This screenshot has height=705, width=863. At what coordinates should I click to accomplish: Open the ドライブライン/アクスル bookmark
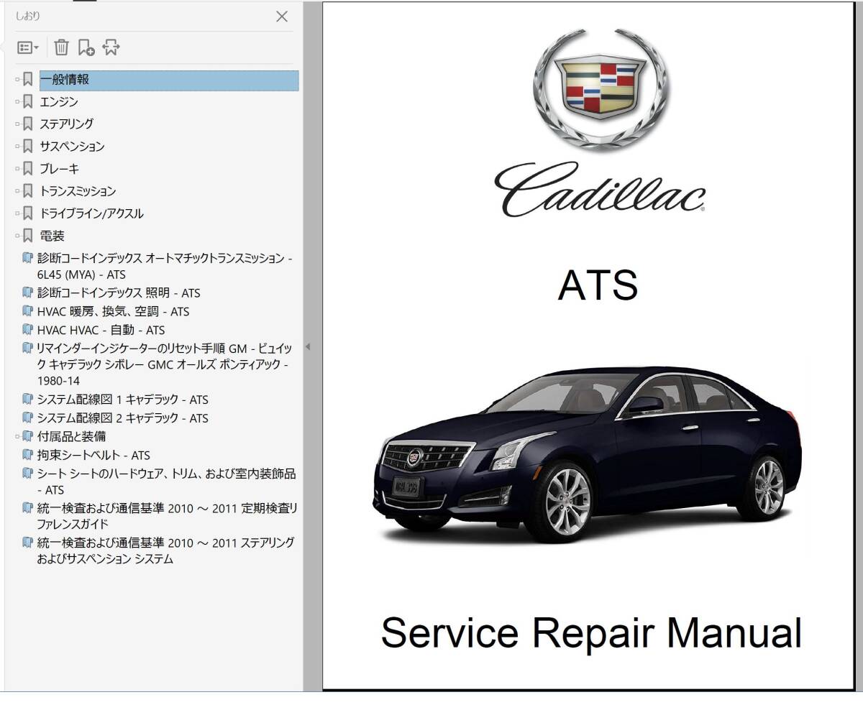[x=91, y=213]
